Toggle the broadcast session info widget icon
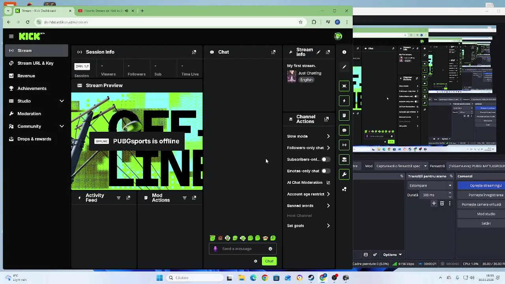Viewport: 505px width, 284px height. [x=344, y=145]
